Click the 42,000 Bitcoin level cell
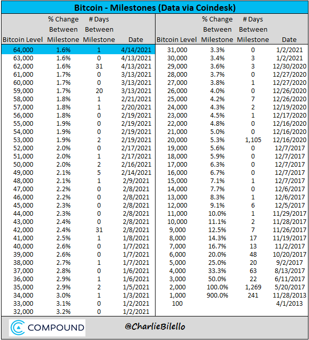This screenshot has height=340, width=309. (23, 230)
